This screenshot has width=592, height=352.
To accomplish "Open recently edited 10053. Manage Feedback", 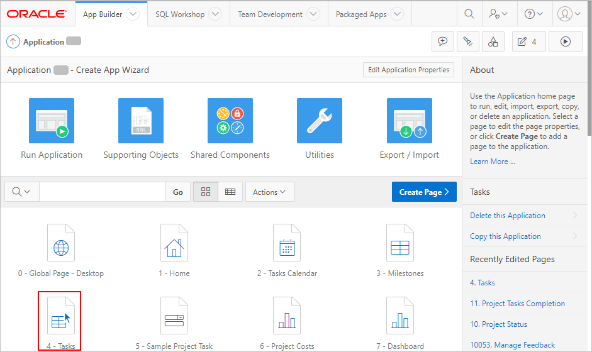I will coord(512,345).
